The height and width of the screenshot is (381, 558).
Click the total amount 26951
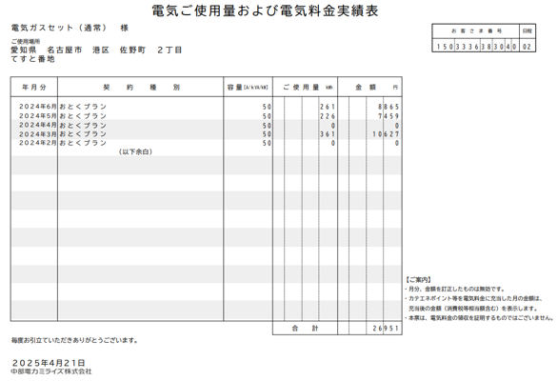[x=386, y=329]
